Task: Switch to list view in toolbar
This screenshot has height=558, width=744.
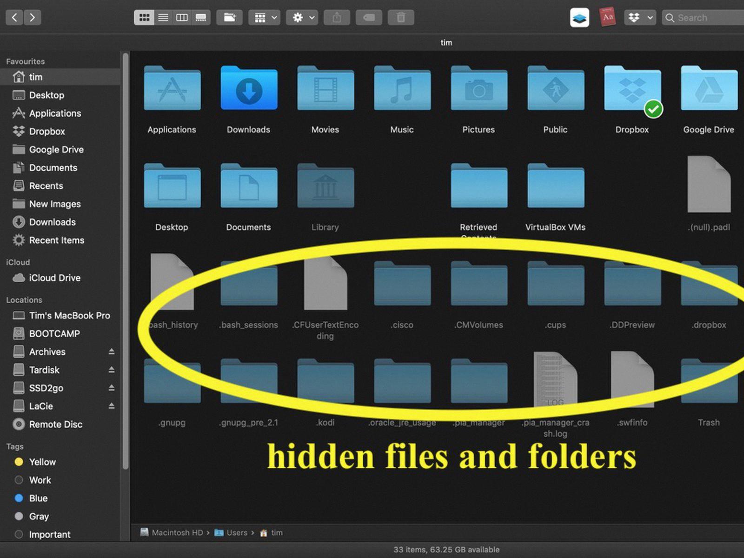Action: [163, 18]
